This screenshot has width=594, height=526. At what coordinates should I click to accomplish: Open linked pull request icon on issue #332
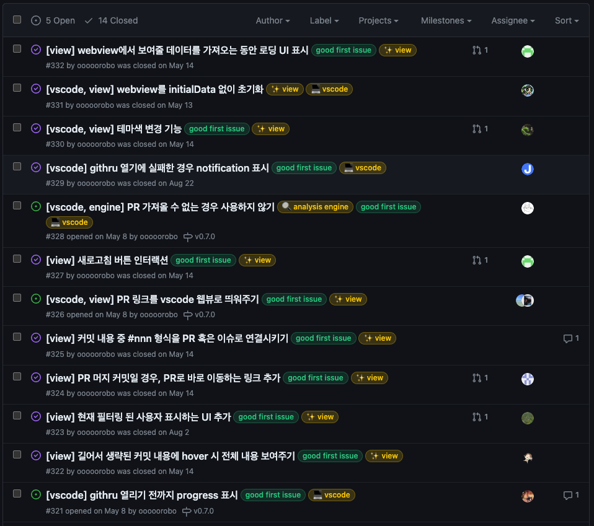click(x=477, y=50)
